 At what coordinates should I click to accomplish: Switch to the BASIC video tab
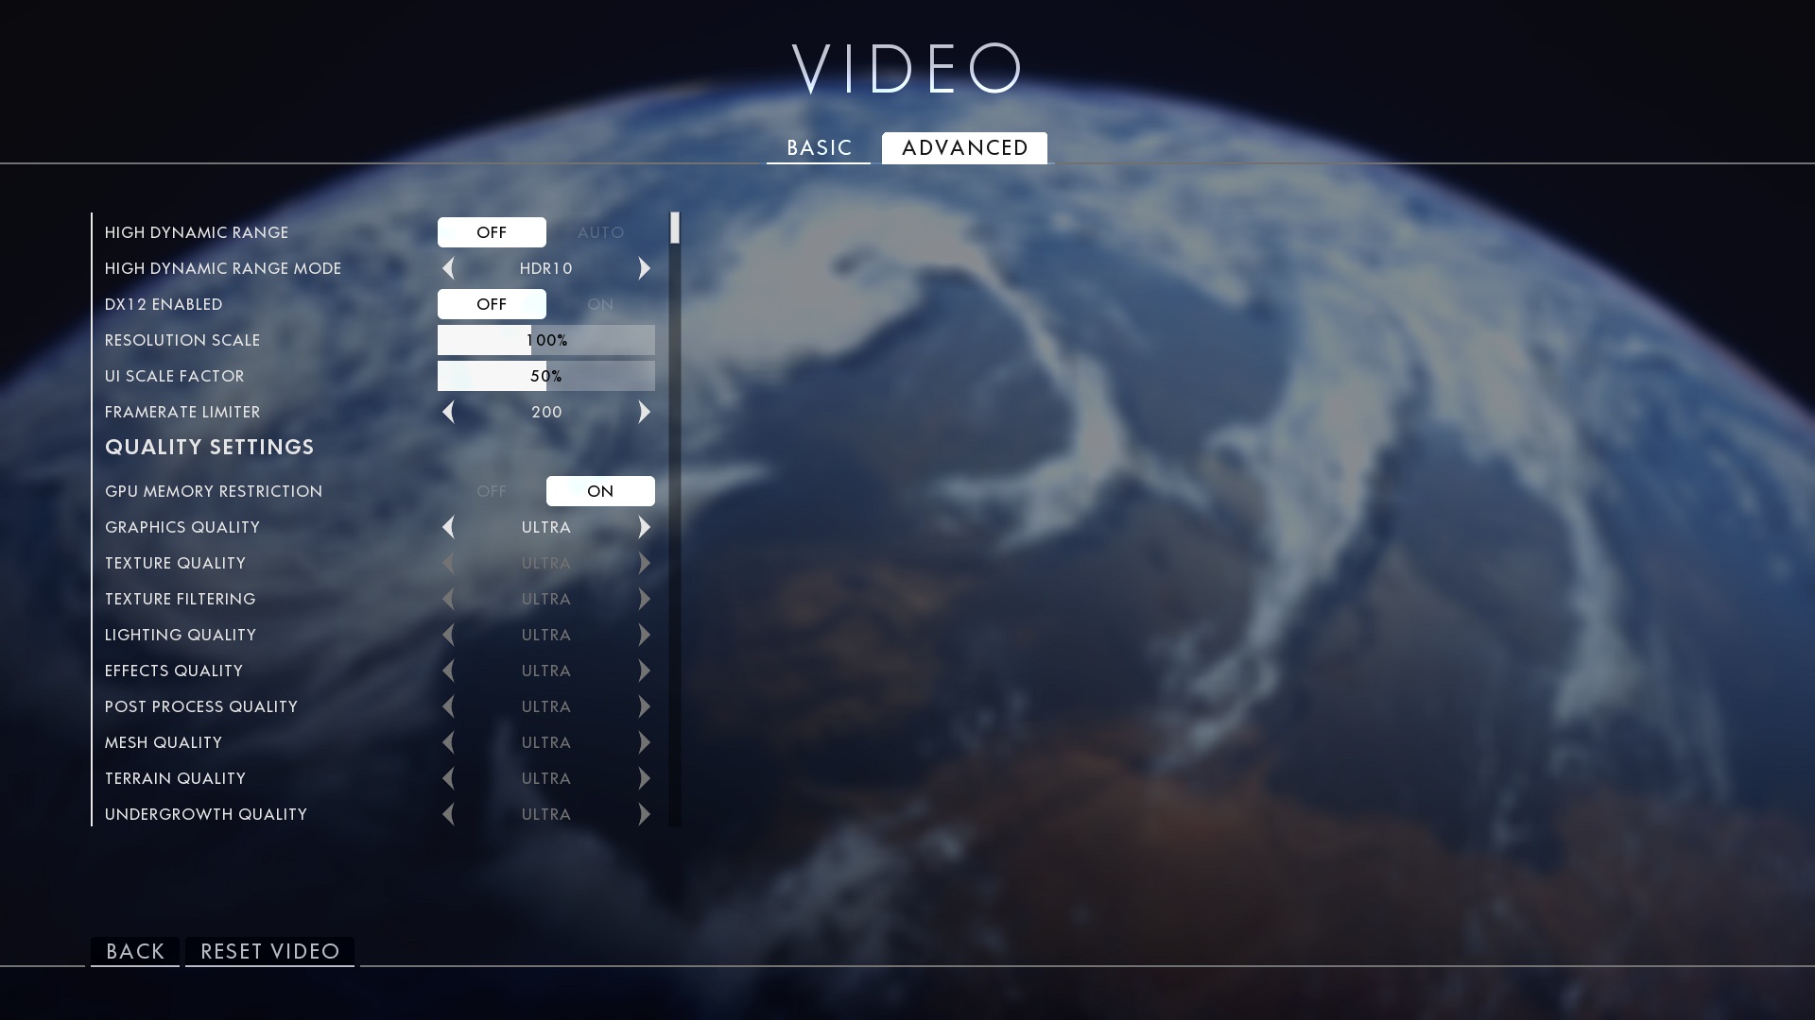tap(819, 147)
